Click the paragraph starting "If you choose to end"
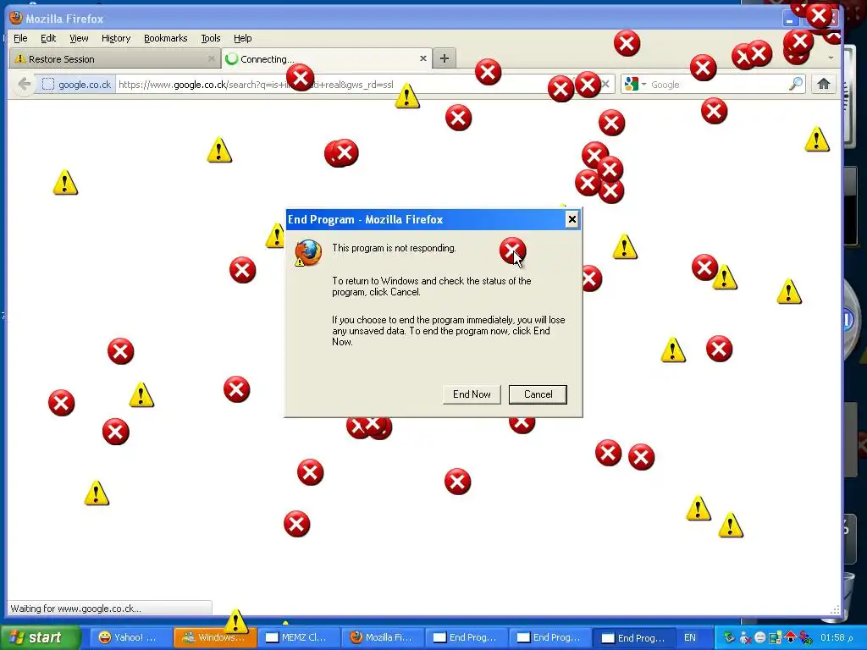 (x=449, y=331)
